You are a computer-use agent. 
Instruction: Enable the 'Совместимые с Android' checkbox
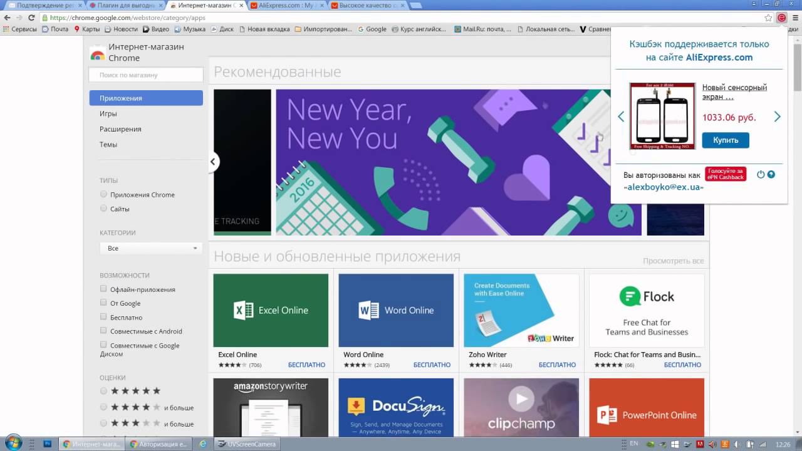tap(103, 331)
